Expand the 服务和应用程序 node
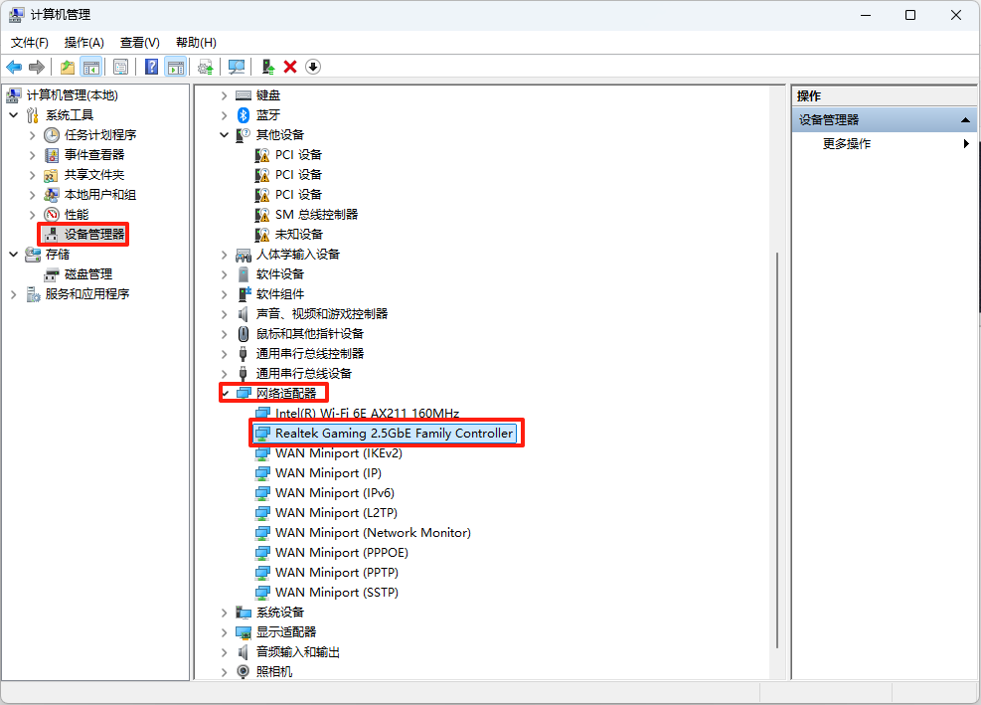This screenshot has width=981, height=705. [13, 294]
